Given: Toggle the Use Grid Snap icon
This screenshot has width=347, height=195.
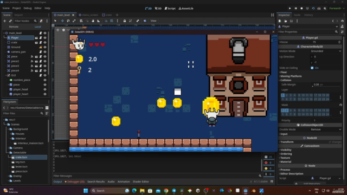Looking at the screenshot, I should pyautogui.click(x=112, y=21).
